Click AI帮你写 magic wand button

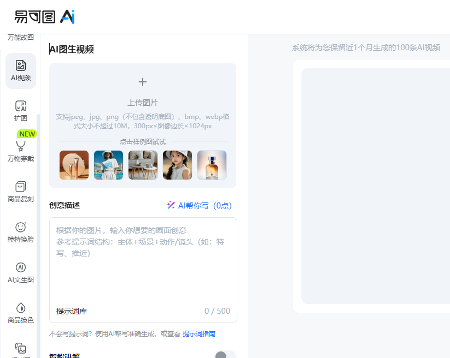[x=200, y=206]
